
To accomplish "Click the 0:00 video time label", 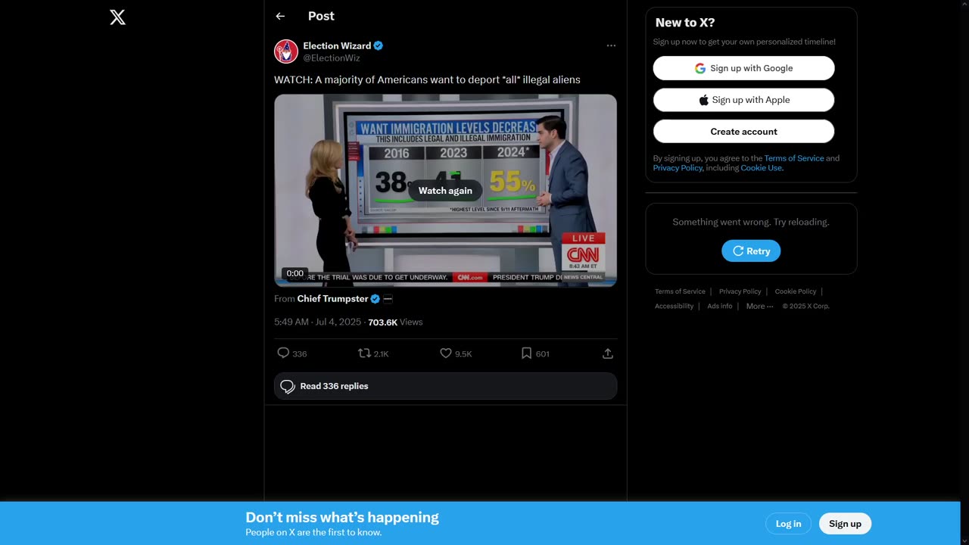I will point(295,273).
